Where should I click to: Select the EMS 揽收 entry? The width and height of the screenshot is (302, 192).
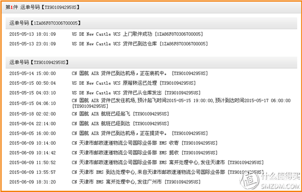click(144, 153)
